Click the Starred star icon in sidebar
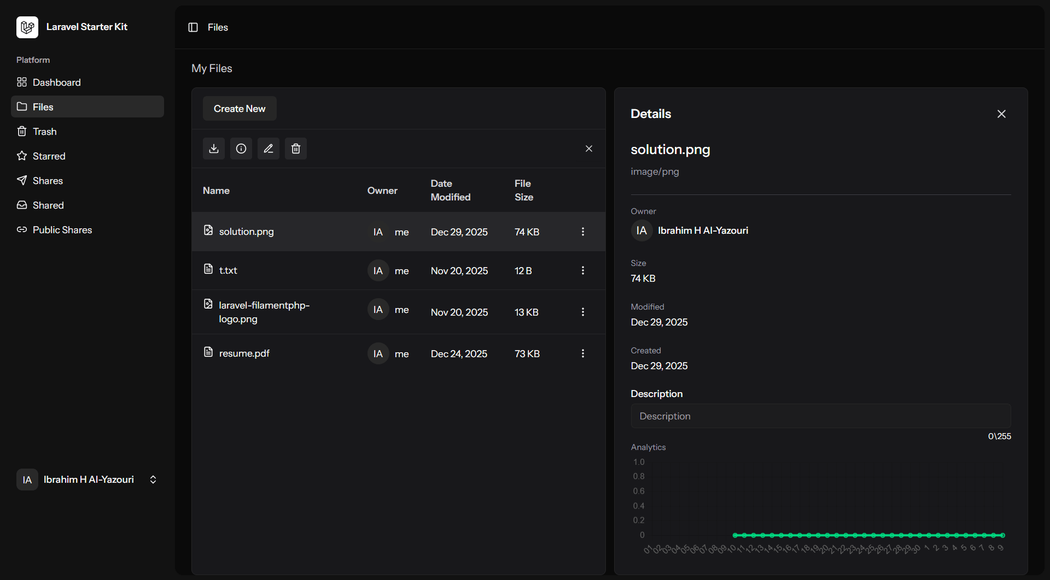This screenshot has width=1050, height=580. click(22, 156)
